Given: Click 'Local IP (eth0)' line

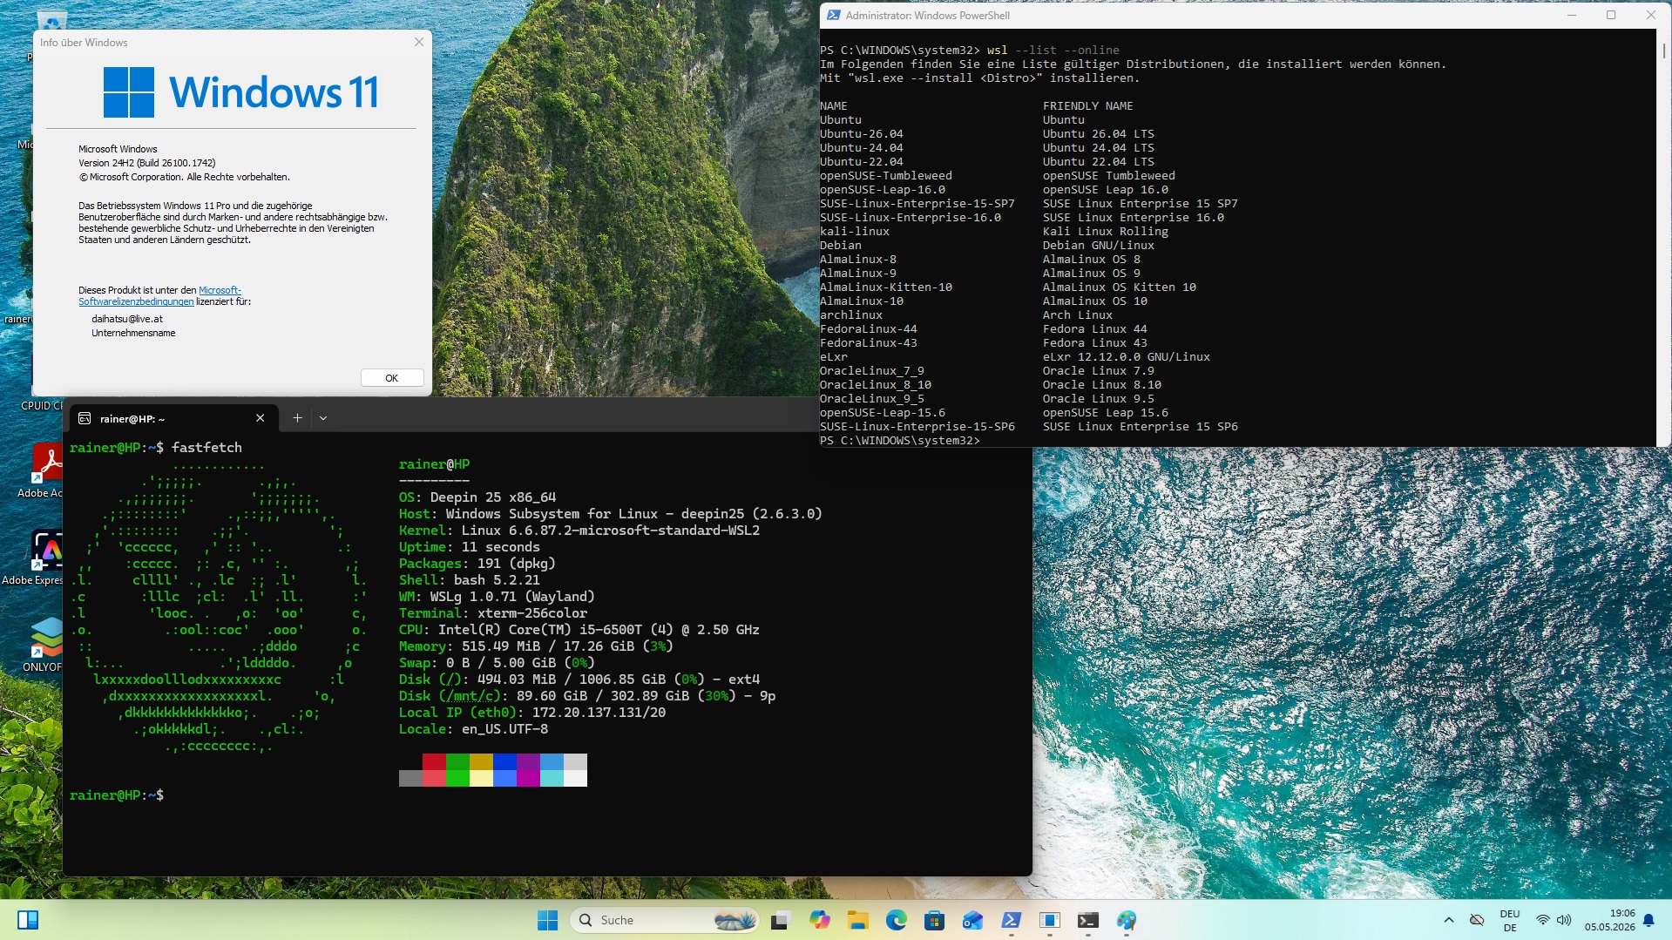Looking at the screenshot, I should click(531, 713).
